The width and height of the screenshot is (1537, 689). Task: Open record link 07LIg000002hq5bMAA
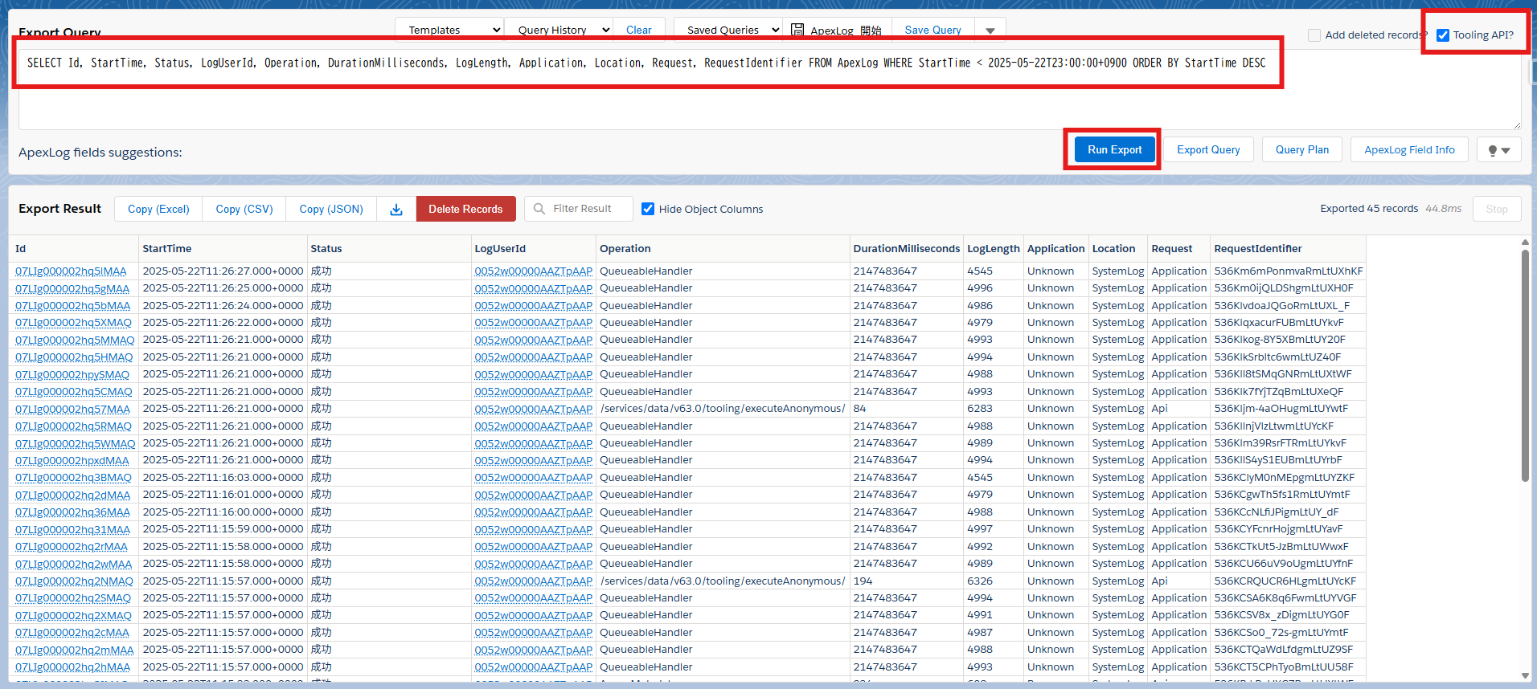72,306
